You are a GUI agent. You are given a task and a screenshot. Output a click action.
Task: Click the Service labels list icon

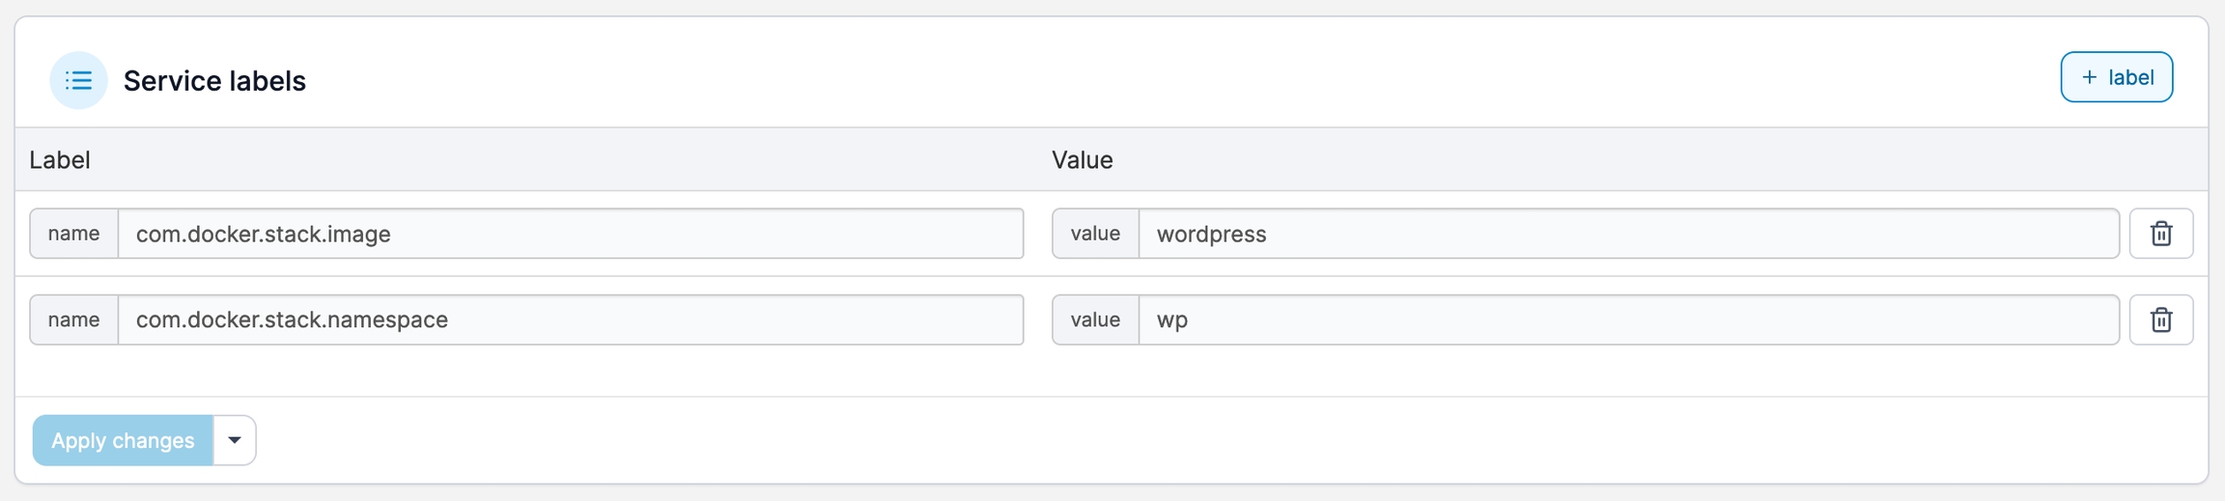tap(78, 80)
